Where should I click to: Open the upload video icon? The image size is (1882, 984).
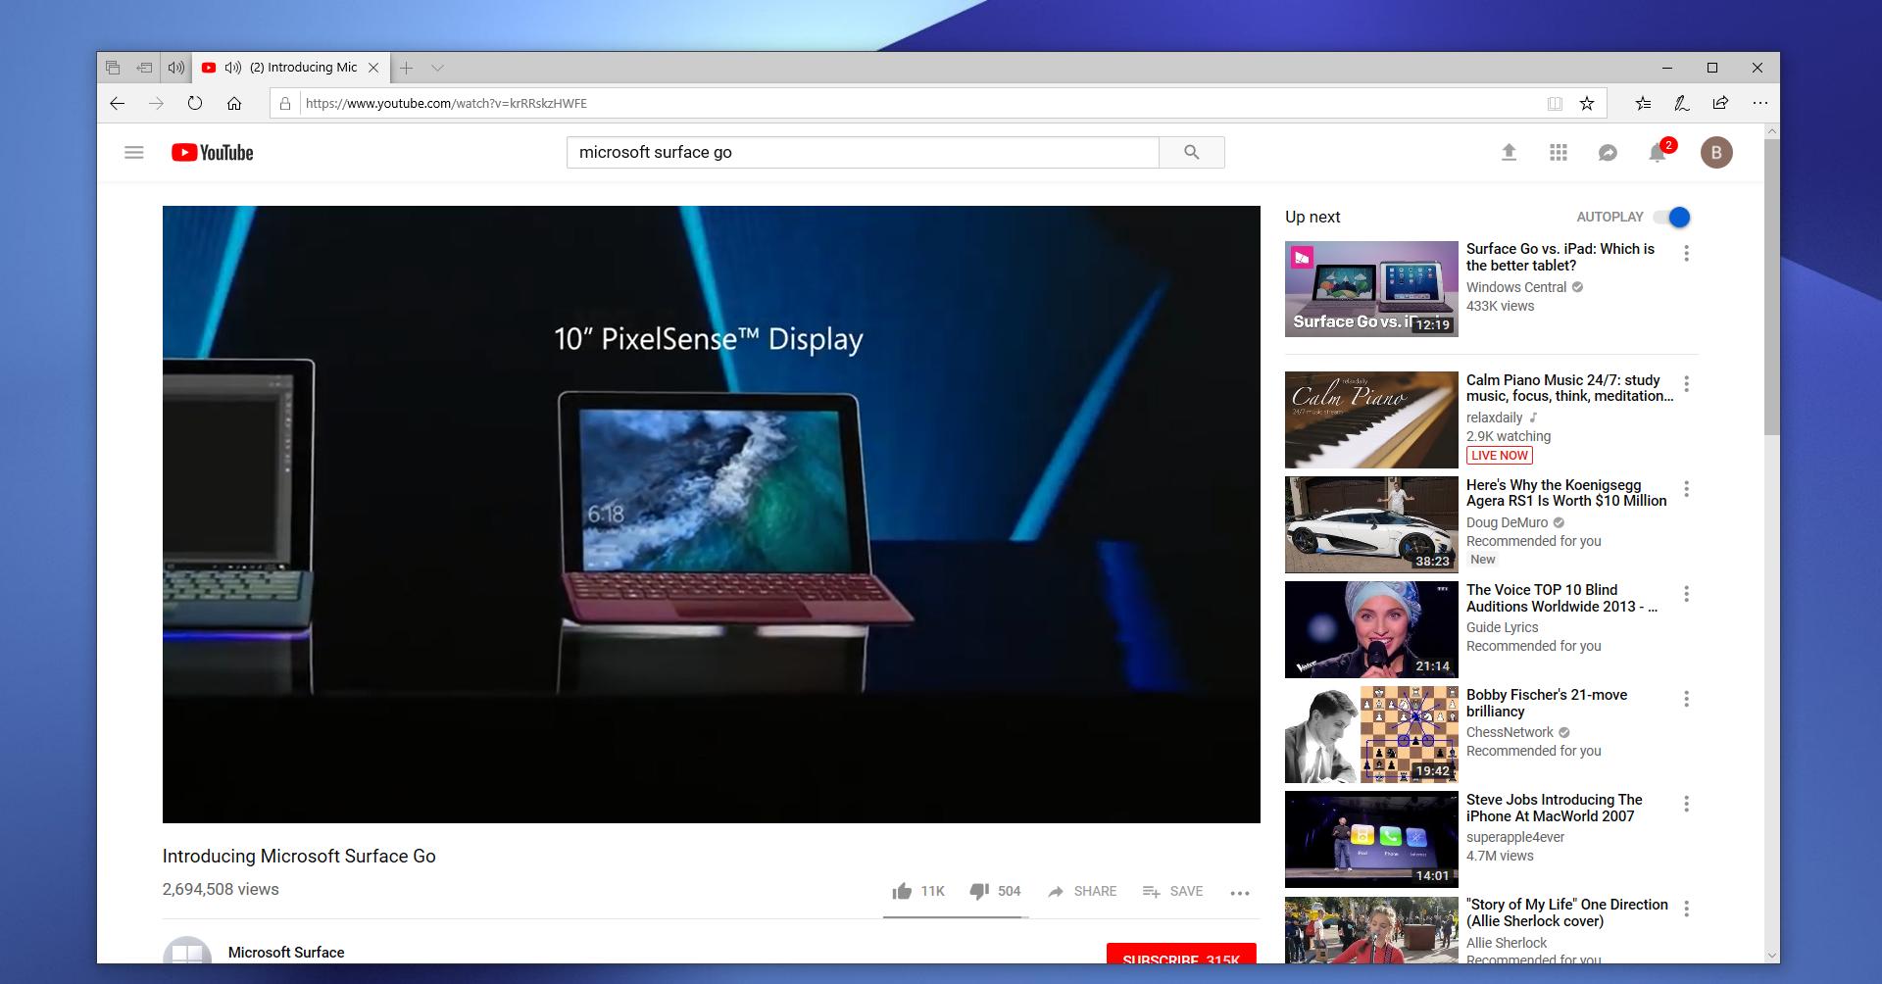[x=1509, y=152]
